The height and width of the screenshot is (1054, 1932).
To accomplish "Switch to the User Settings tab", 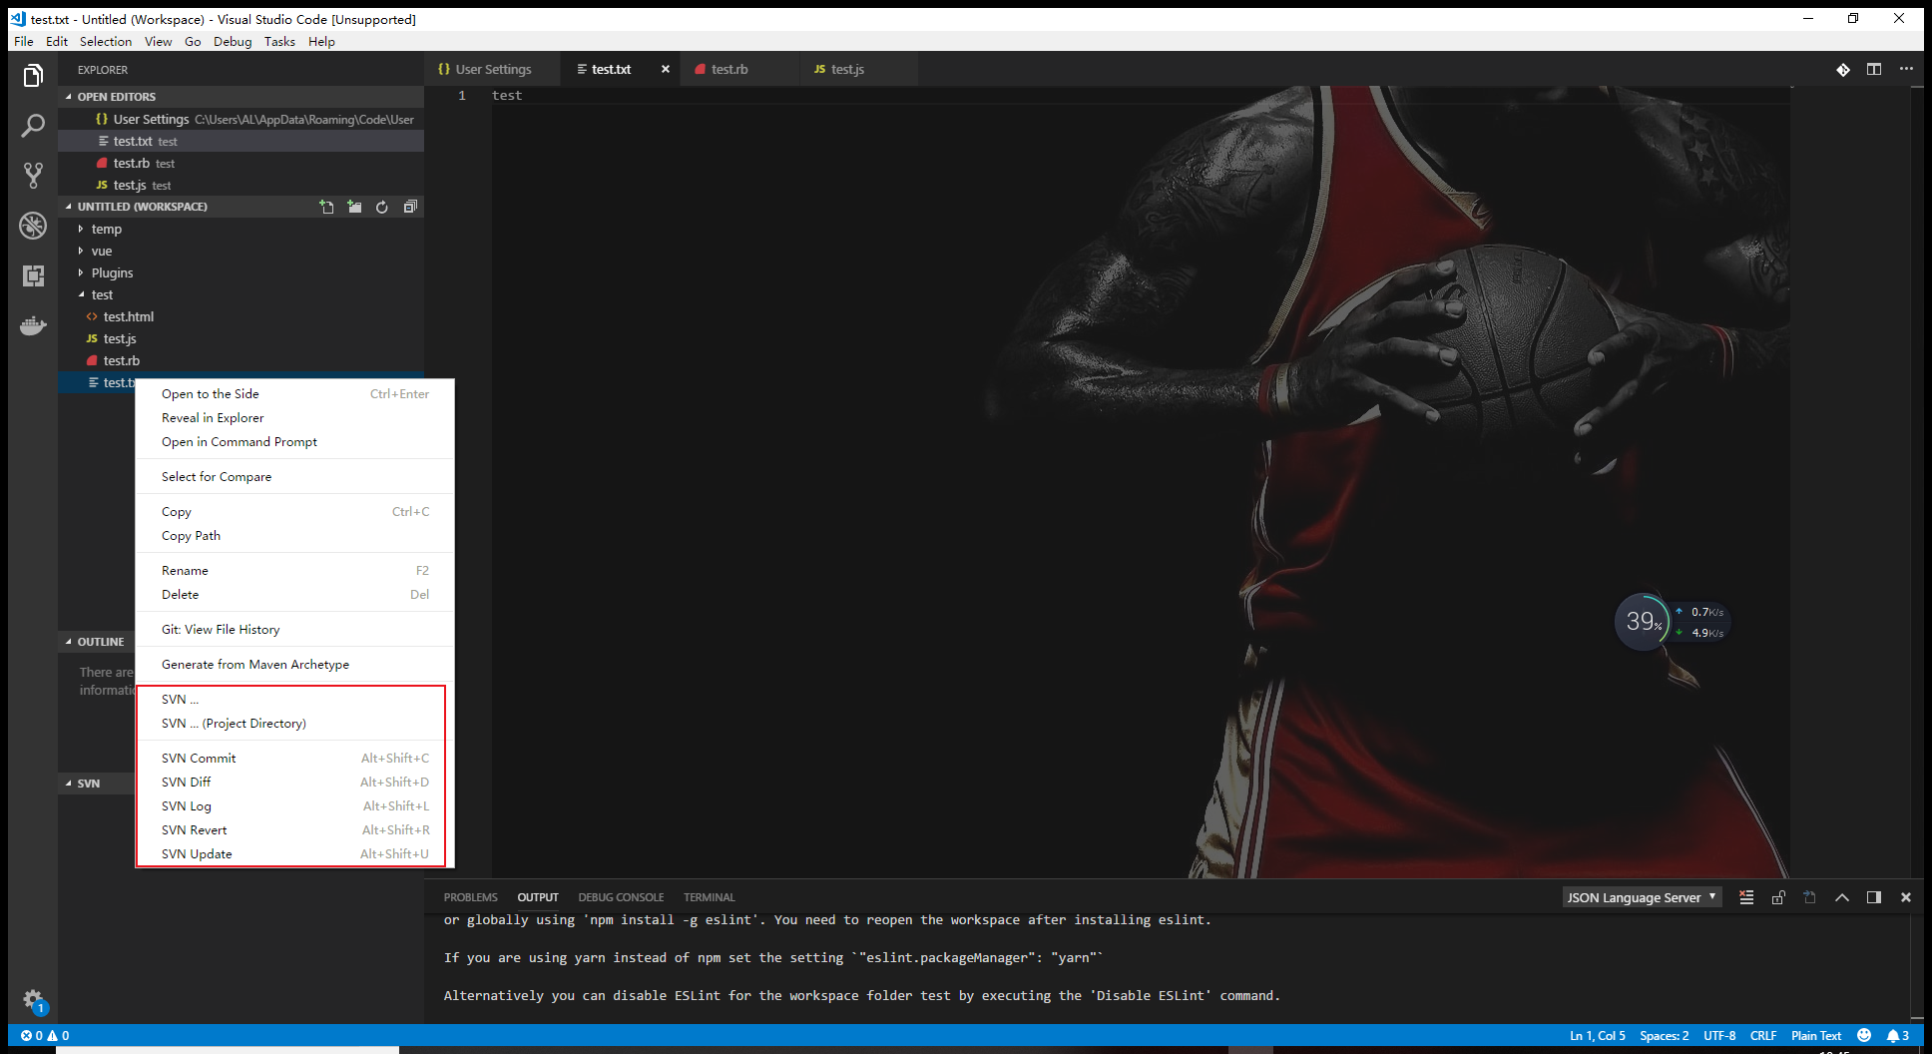I will point(493,69).
